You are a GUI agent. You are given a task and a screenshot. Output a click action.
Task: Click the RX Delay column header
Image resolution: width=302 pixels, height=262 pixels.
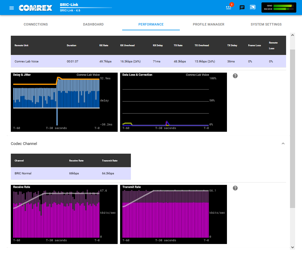pyautogui.click(x=158, y=45)
